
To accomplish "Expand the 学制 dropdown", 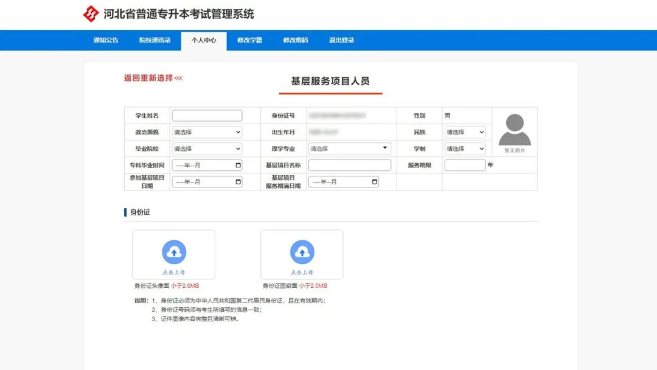I will pos(465,148).
